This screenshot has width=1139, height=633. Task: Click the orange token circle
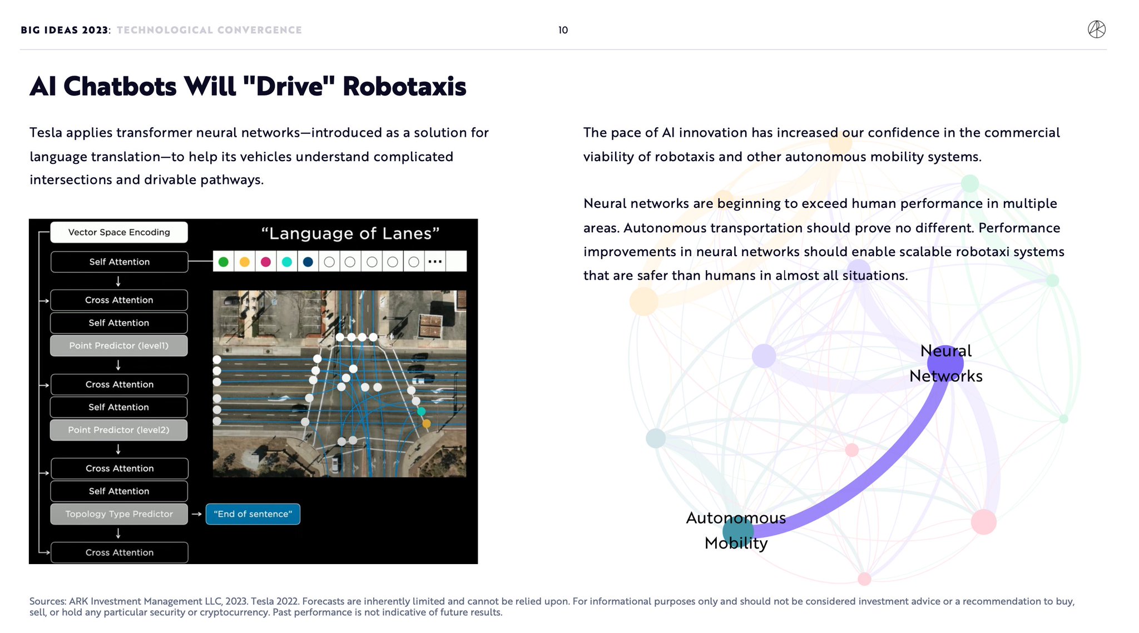pos(244,262)
